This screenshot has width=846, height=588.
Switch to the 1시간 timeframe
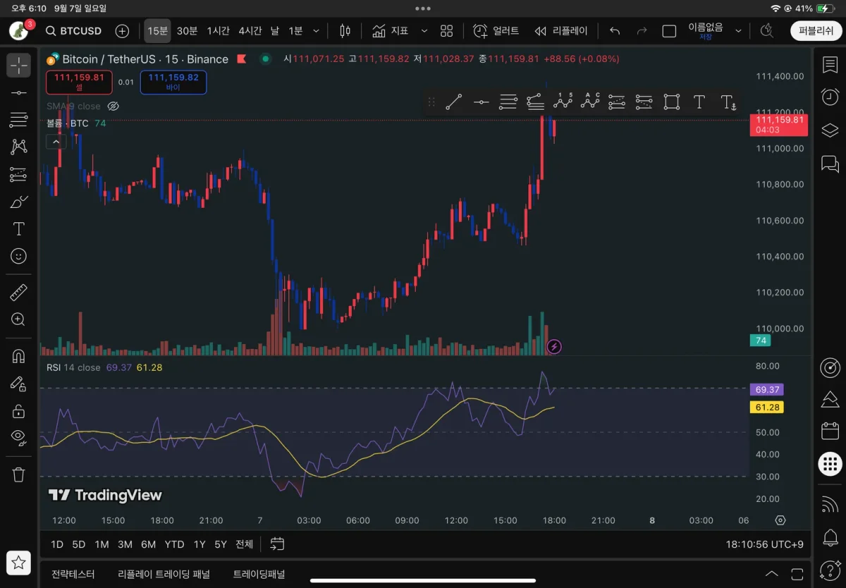[x=218, y=31]
